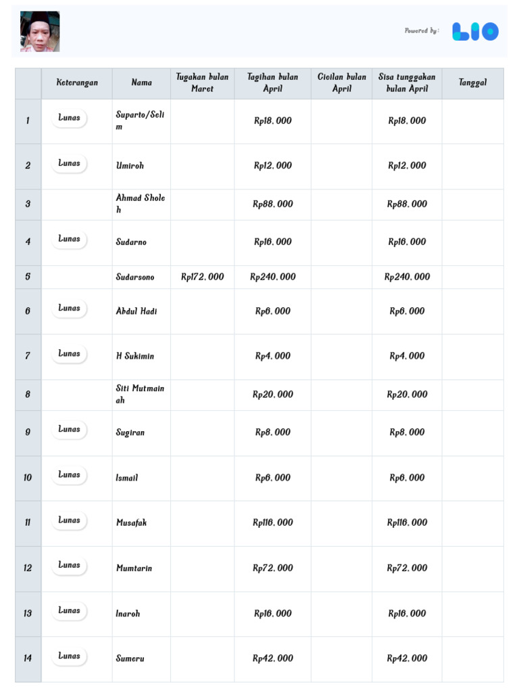Click the Lunas badge for Umiroh

pyautogui.click(x=69, y=163)
